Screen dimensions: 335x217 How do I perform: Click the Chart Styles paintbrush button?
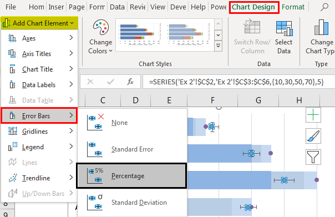click(313, 136)
